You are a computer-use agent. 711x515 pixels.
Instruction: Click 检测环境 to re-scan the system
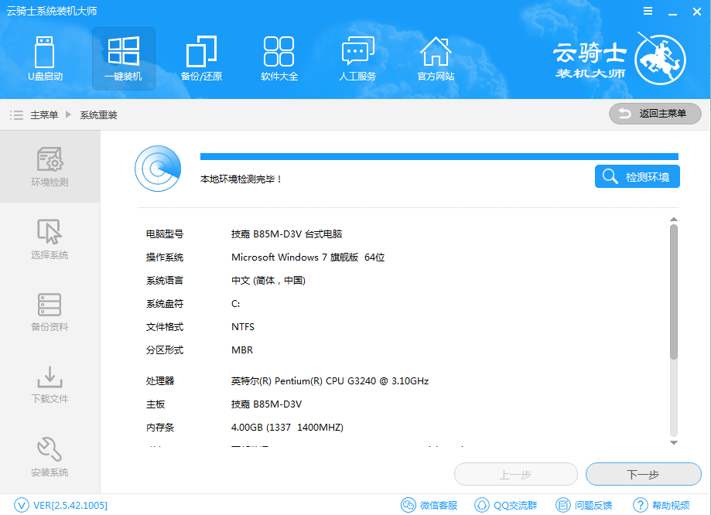[637, 176]
